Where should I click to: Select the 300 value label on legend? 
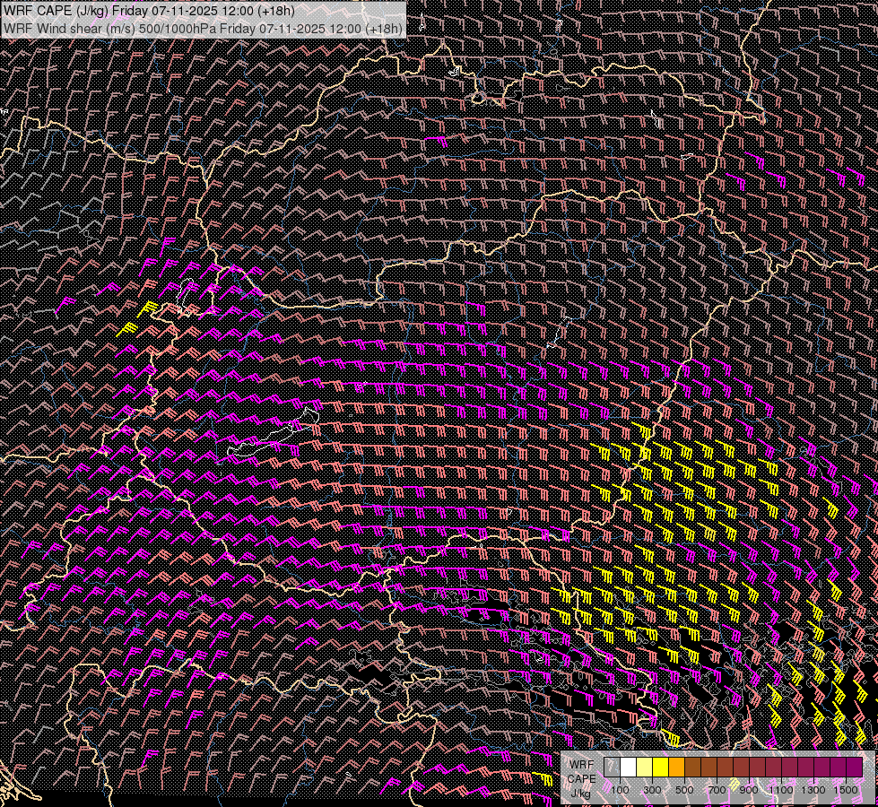(x=652, y=790)
